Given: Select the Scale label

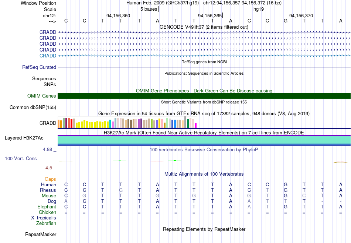Looking at the screenshot, I should pyautogui.click(x=50, y=9).
